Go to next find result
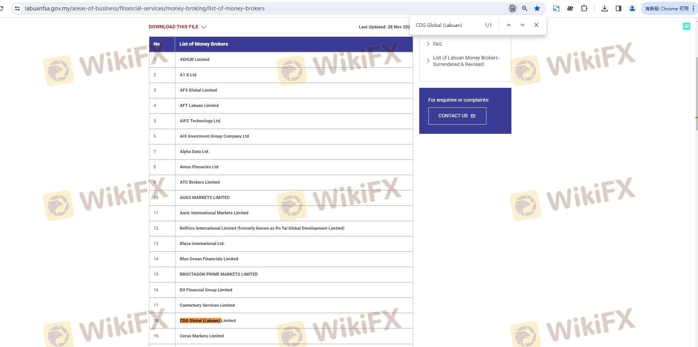Viewport: 698px width, 347px height. point(522,25)
